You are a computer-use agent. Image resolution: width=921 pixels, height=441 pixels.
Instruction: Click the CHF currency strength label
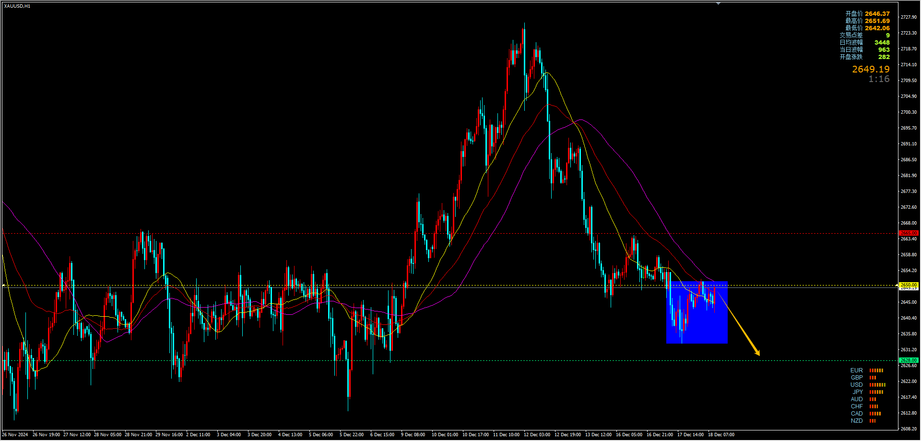tap(857, 406)
